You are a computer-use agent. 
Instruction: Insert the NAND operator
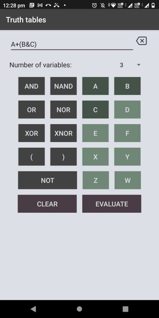pyautogui.click(x=64, y=86)
